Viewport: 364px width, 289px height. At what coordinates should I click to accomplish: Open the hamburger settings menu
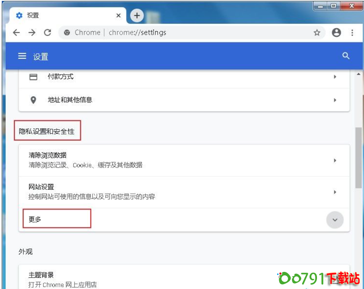tap(22, 56)
